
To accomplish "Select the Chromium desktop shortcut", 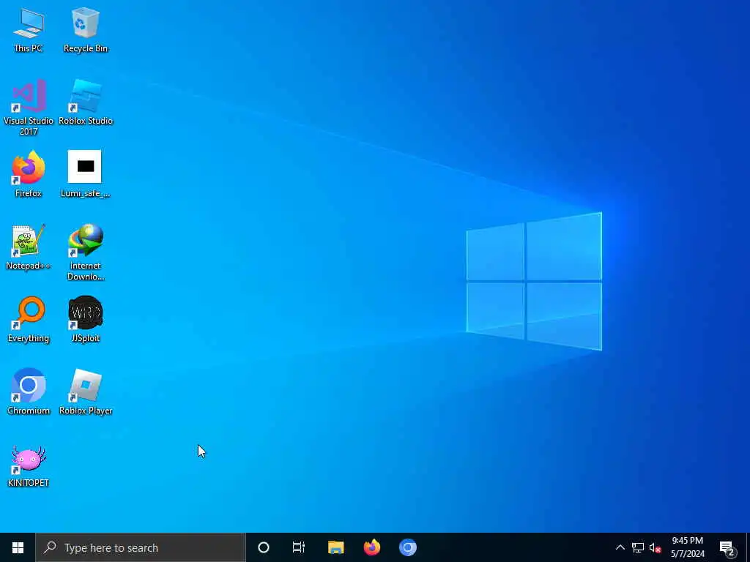I will 29,392.
